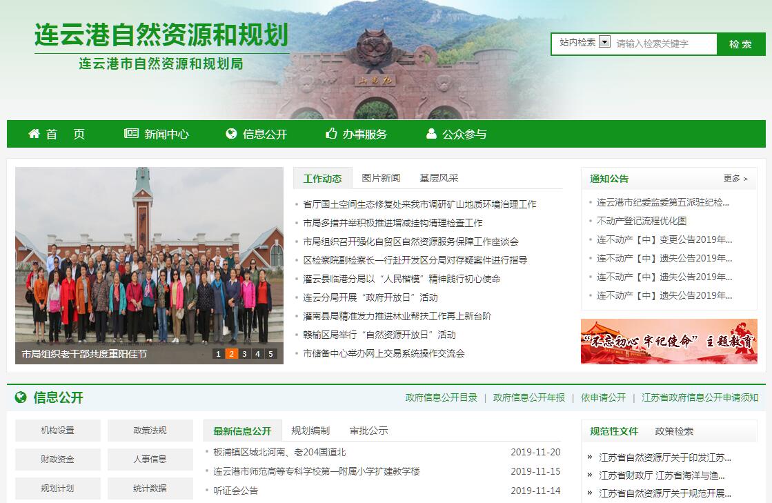Select the 政策检索 tab
Screen dimensions: 772x503
pos(674,431)
